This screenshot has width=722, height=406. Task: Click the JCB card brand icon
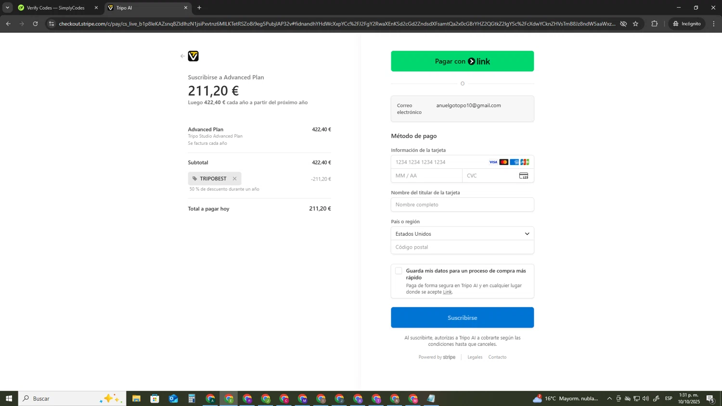pos(525,162)
